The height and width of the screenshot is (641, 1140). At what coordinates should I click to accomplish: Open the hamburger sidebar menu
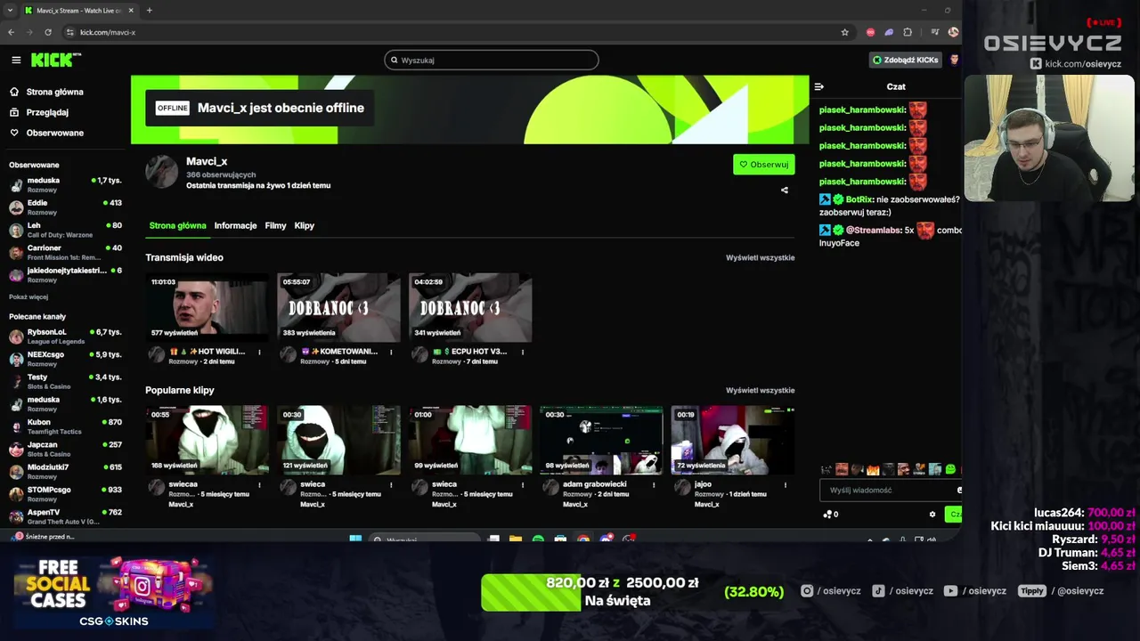pos(16,60)
